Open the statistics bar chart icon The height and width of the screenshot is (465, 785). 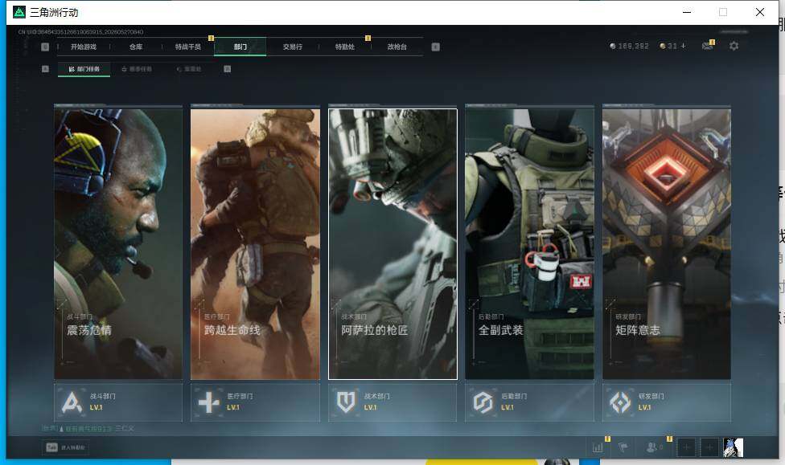598,447
